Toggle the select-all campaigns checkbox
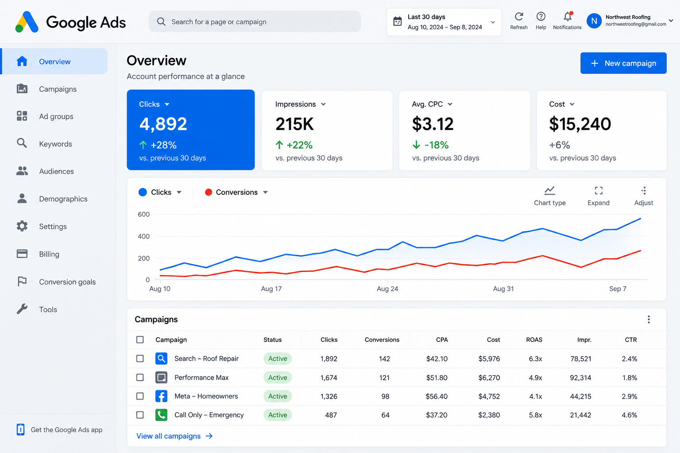680x453 pixels. pyautogui.click(x=140, y=340)
